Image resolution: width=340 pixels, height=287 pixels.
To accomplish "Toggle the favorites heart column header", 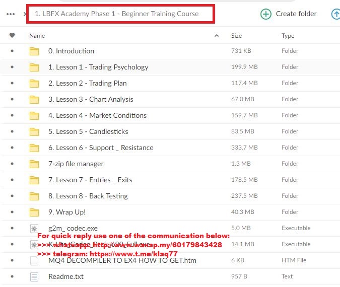I will 12,35.
